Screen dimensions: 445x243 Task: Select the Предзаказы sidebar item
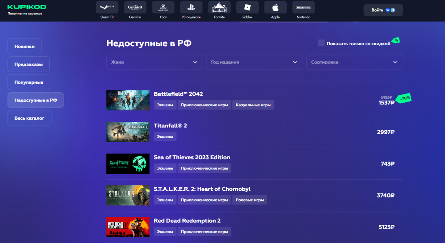click(28, 64)
